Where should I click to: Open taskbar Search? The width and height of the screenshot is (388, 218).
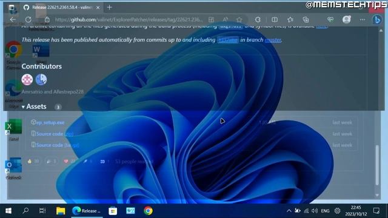(x=25, y=211)
